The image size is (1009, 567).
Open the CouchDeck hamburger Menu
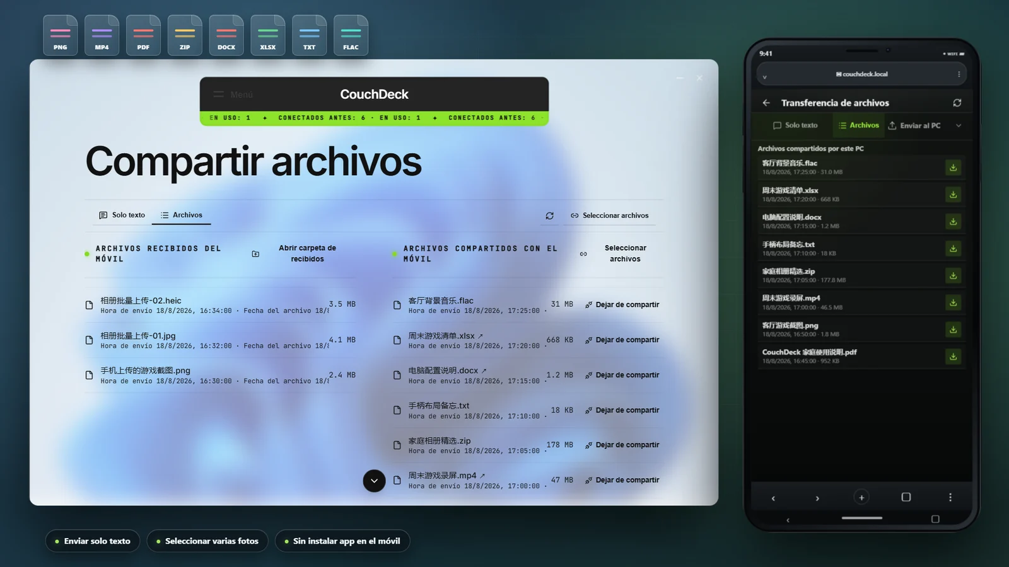(233, 94)
